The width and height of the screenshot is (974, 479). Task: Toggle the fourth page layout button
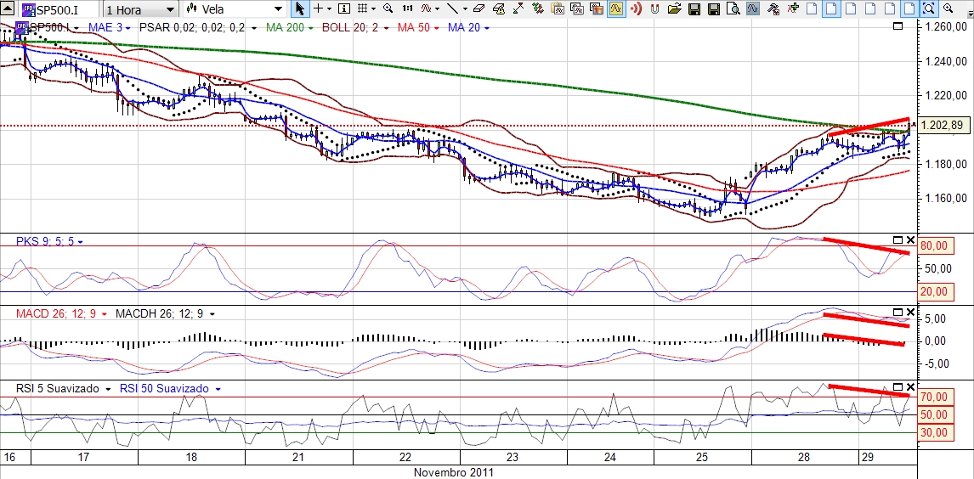click(870, 8)
